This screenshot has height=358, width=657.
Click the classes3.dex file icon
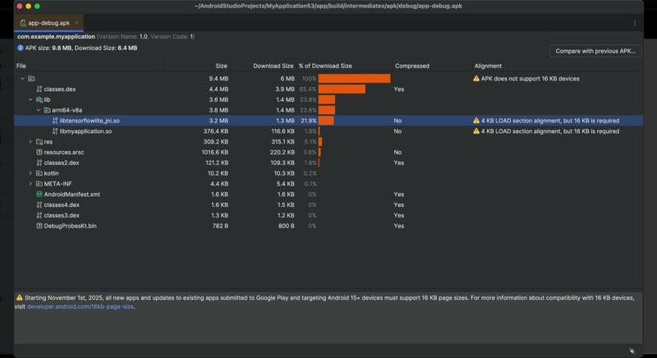[x=39, y=215]
